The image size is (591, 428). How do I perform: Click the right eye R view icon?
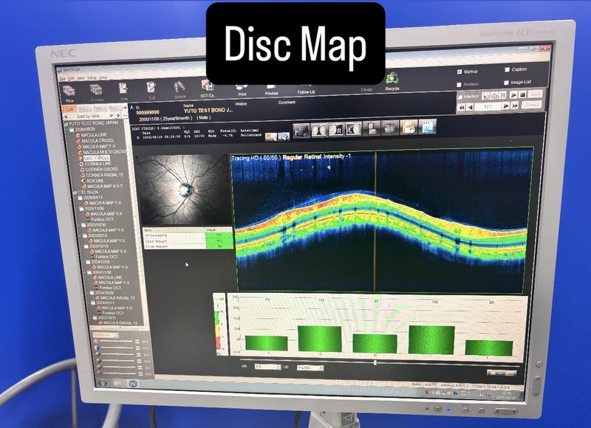[x=336, y=130]
